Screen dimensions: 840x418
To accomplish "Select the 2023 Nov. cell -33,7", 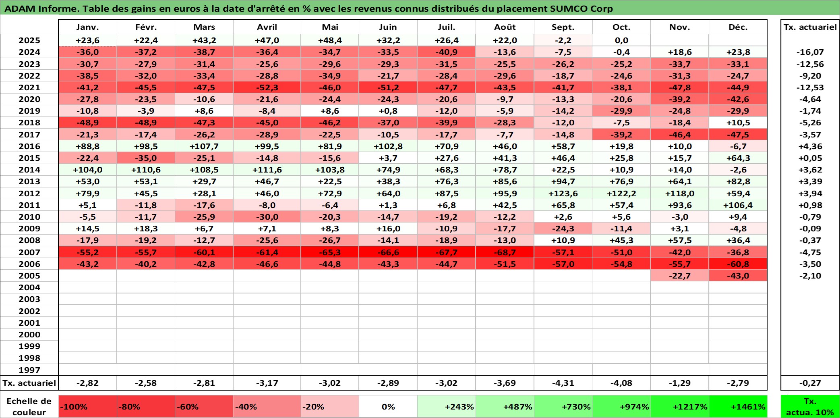I will click(x=680, y=64).
